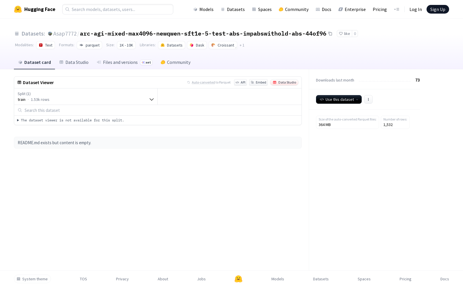This screenshot has height=289, width=463.
Task: Click the Dataset Viewer heading
Action: (38, 82)
